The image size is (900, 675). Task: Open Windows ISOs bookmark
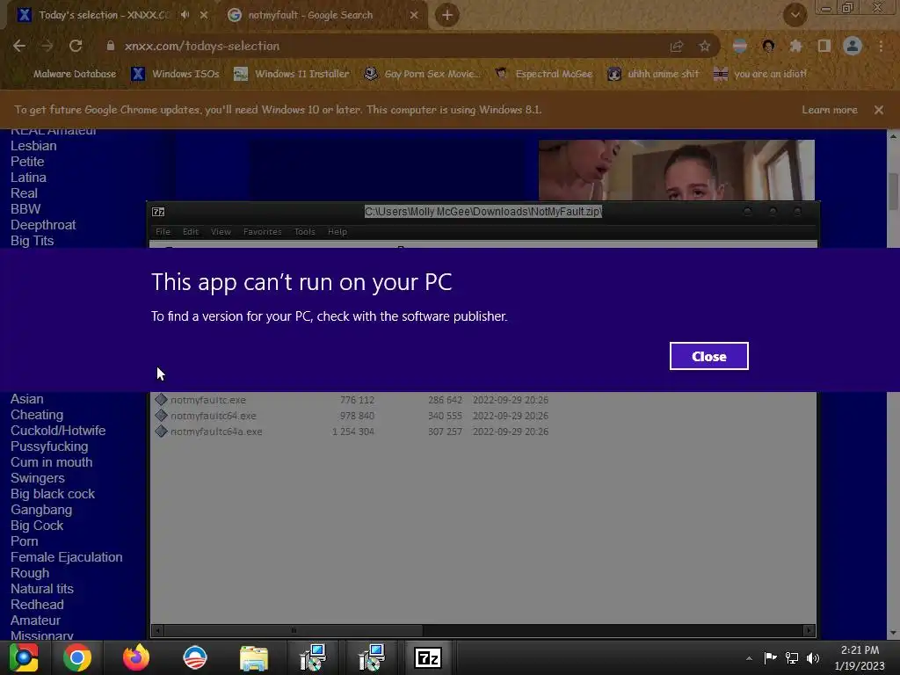176,74
